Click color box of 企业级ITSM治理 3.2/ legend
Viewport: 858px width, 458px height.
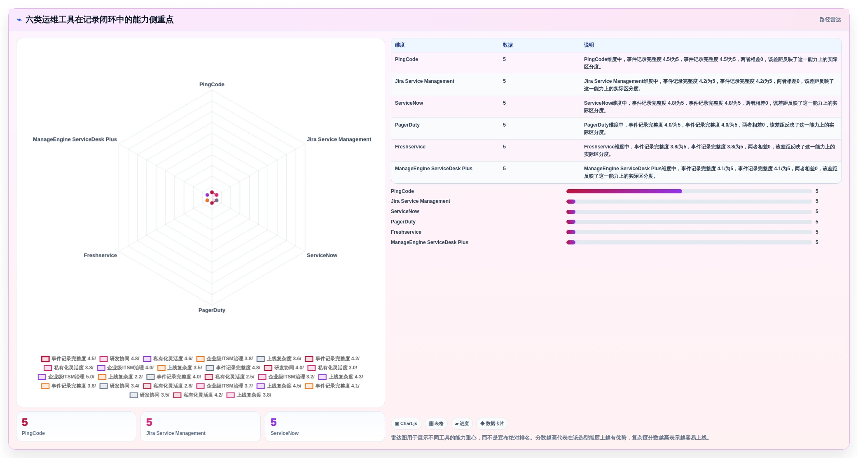262,377
